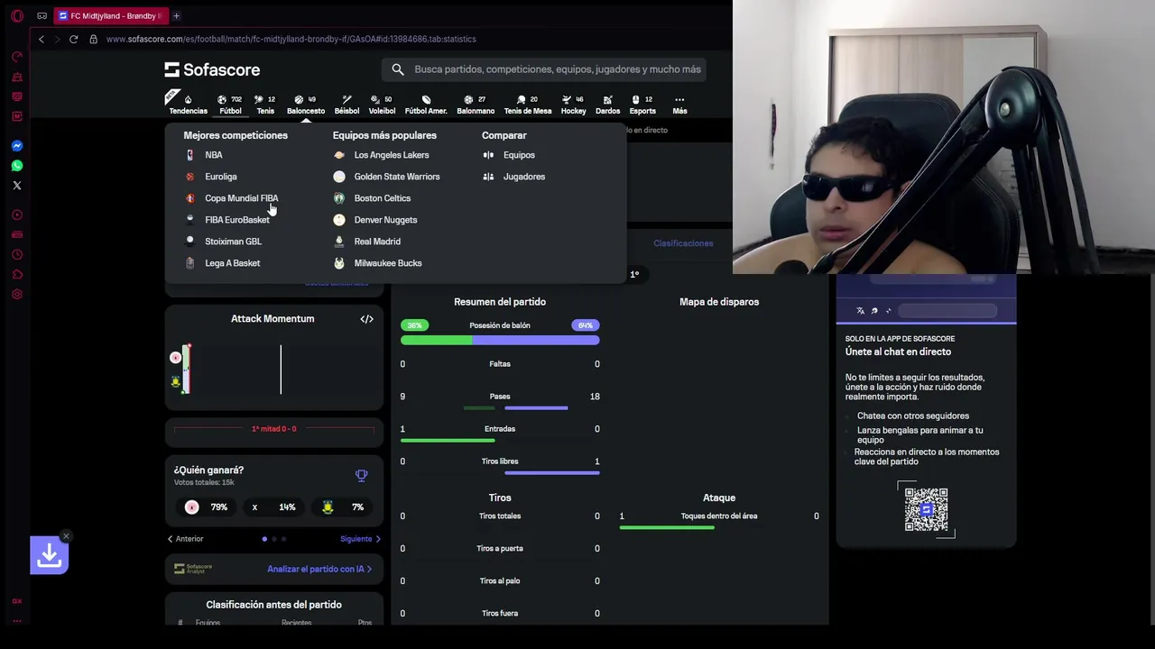Vote for the away team at 7%
Image resolution: width=1155 pixels, height=649 pixels.
pyautogui.click(x=342, y=507)
